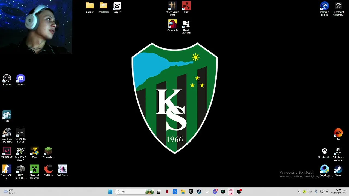Open the Discord desktop shortcut

[x=21, y=80]
